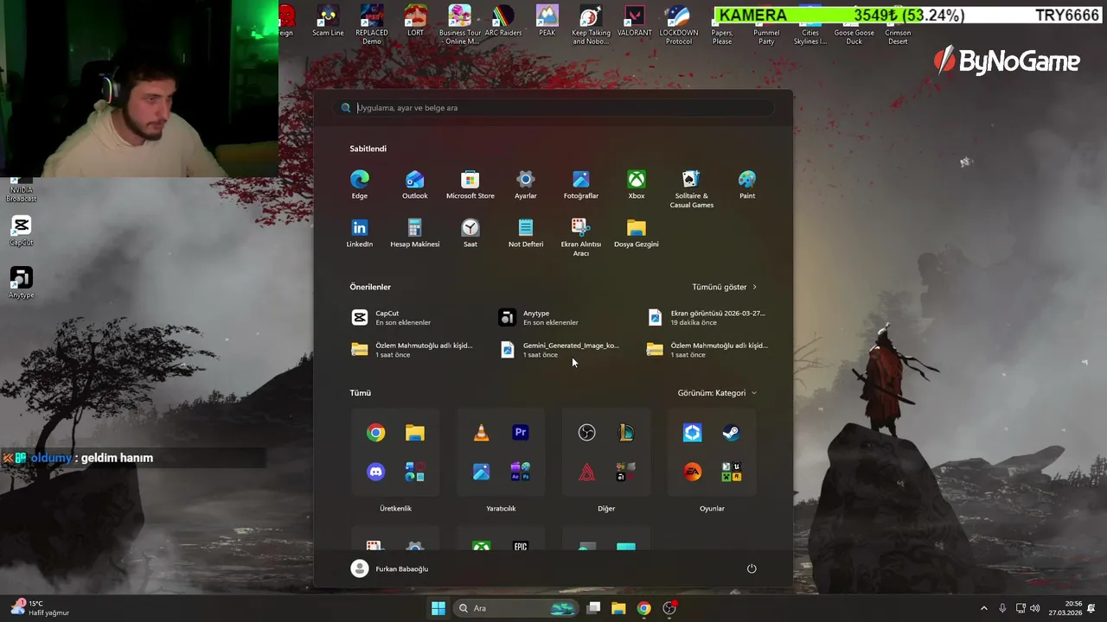This screenshot has width=1107, height=622.
Task: Open the power options button
Action: click(752, 568)
